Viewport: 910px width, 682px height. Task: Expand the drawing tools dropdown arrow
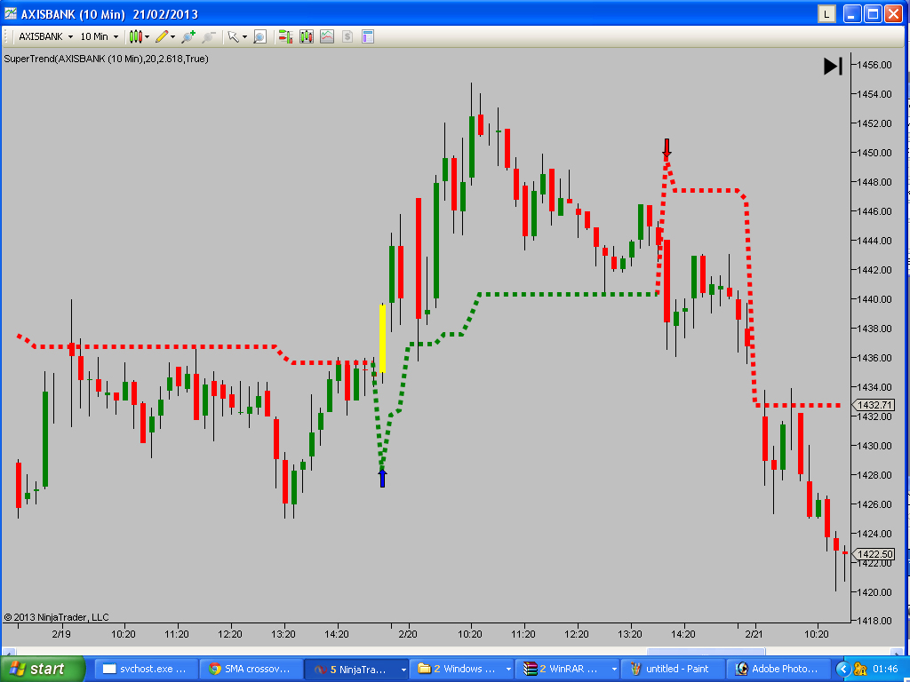point(173,37)
